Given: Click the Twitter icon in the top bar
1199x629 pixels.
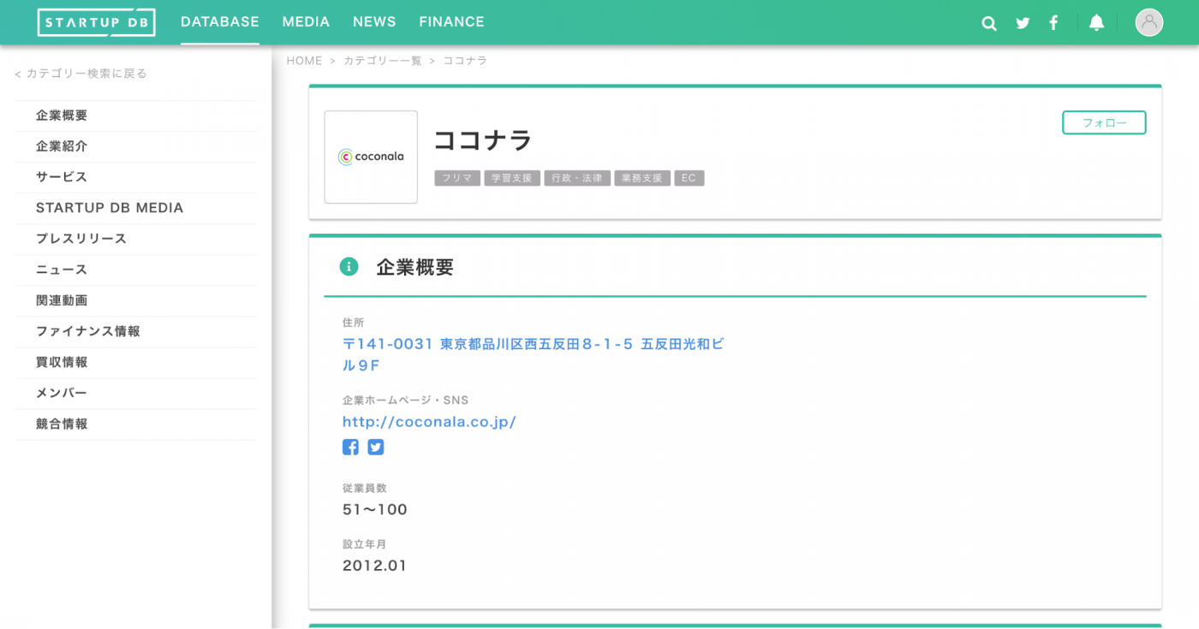Looking at the screenshot, I should (1022, 22).
